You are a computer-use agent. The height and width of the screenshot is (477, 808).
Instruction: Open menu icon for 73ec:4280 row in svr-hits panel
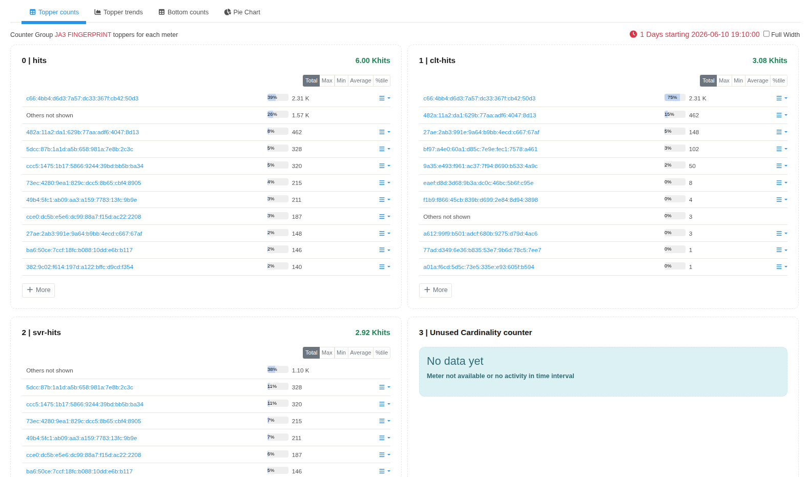(x=384, y=421)
